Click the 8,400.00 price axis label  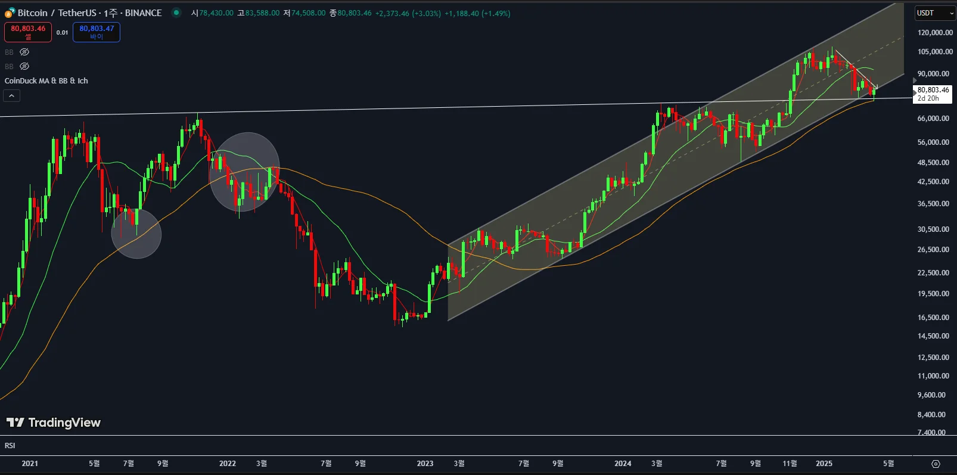pyautogui.click(x=932, y=415)
